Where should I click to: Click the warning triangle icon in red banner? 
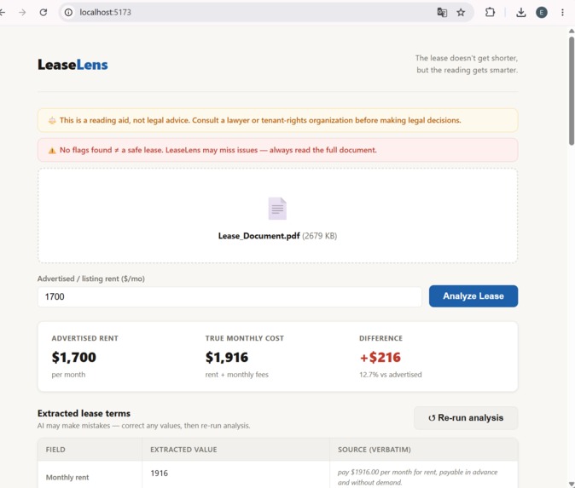pyautogui.click(x=52, y=151)
